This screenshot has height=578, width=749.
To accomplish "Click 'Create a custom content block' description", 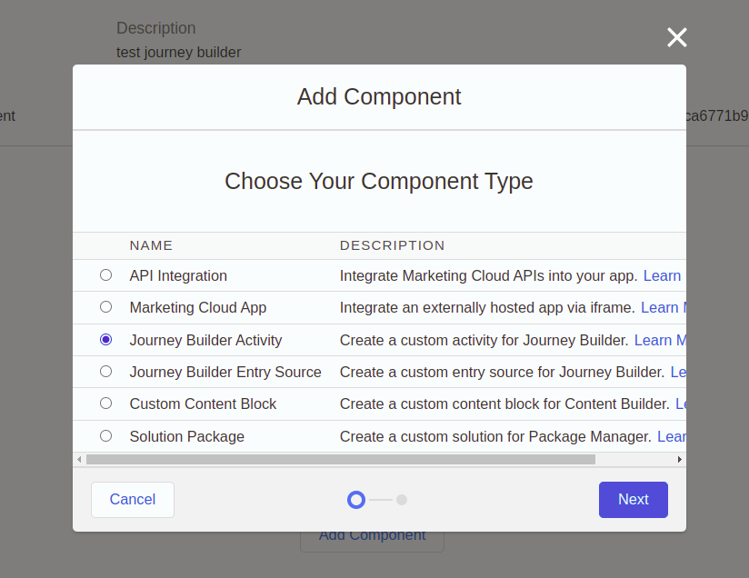I will (x=504, y=404).
